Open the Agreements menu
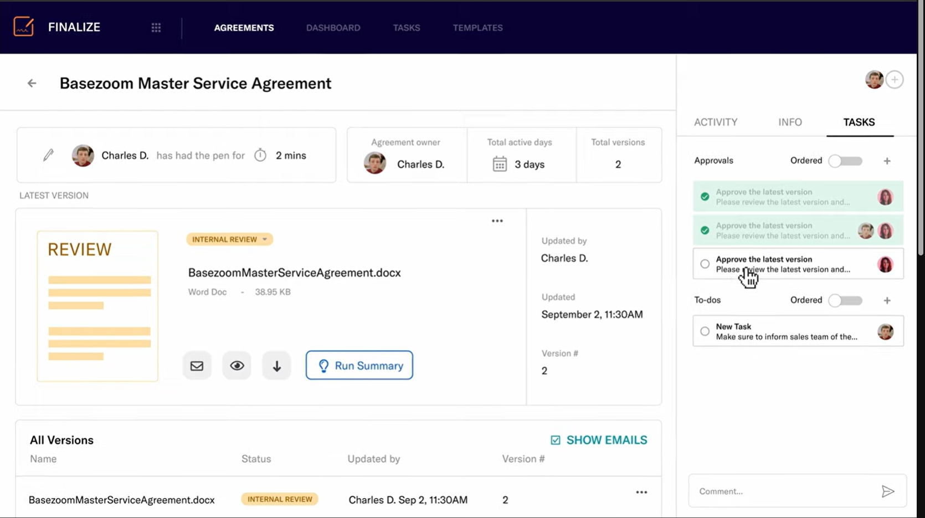This screenshot has height=518, width=925. point(244,28)
